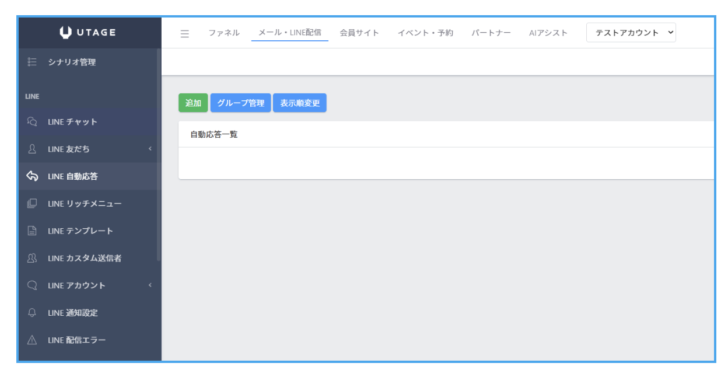Viewport: 728px width, 384px height.
Task: Click the グループ管理 button
Action: [x=240, y=103]
